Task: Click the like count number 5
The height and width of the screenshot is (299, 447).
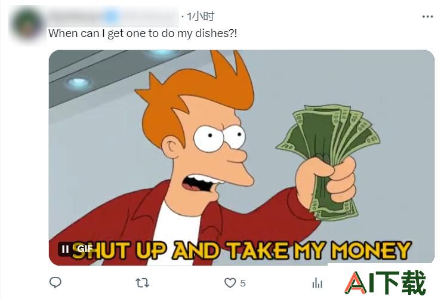Action: (243, 283)
